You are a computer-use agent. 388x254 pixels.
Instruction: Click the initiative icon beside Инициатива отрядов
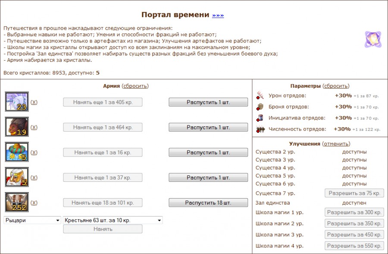tap(260, 118)
